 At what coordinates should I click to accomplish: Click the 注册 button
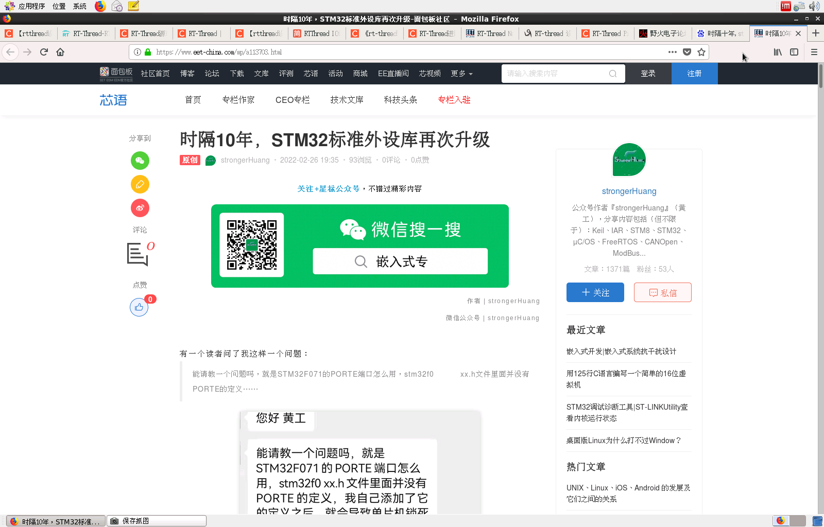[695, 74]
